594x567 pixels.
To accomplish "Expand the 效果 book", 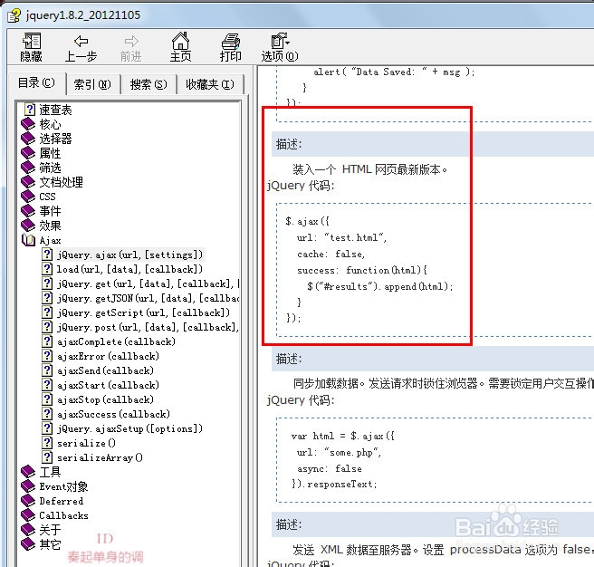I will [x=41, y=226].
